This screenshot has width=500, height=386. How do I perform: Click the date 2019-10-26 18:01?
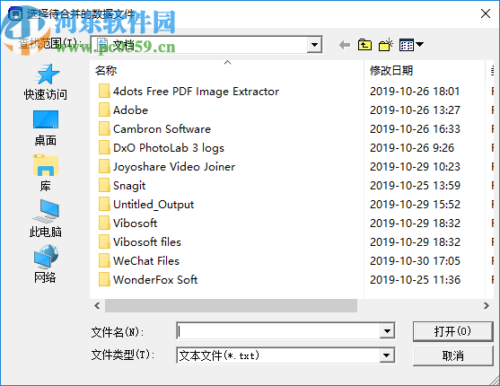[415, 92]
